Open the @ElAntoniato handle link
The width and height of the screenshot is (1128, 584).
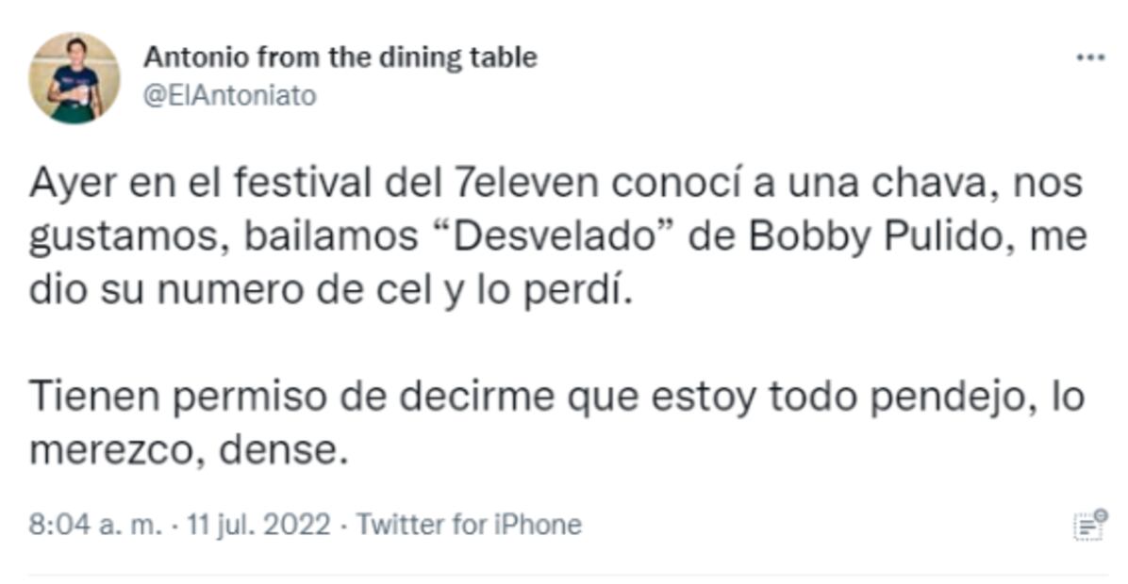point(229,95)
